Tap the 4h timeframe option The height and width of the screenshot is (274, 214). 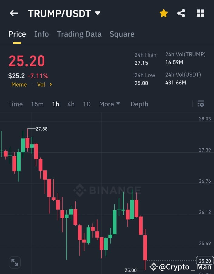[71, 104]
